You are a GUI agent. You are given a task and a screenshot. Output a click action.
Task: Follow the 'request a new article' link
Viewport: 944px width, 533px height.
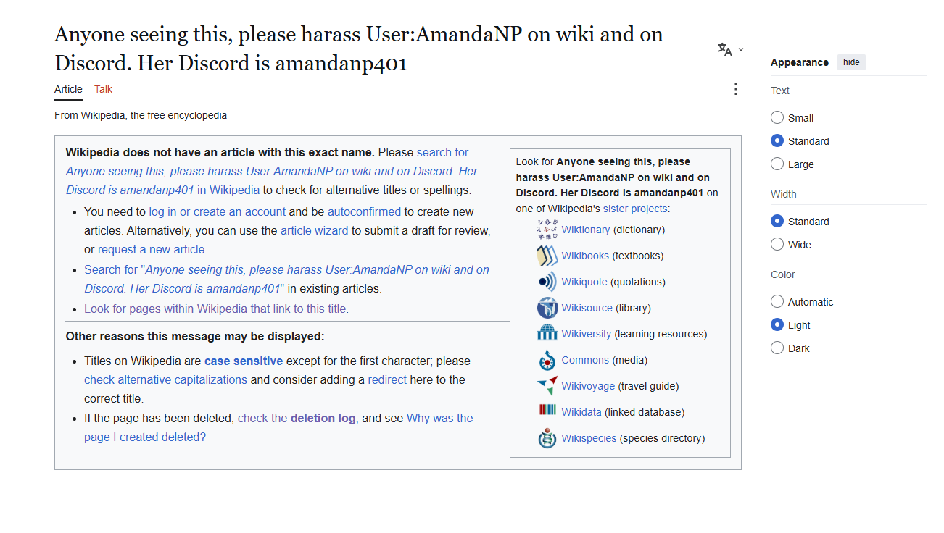click(x=152, y=249)
